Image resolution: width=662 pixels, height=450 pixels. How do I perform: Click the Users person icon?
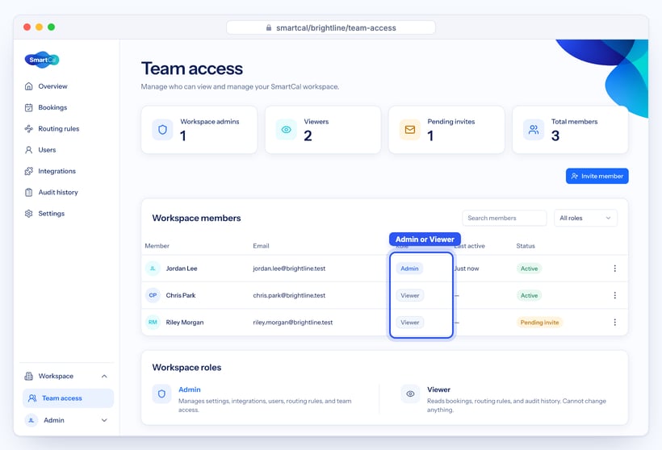click(29, 150)
